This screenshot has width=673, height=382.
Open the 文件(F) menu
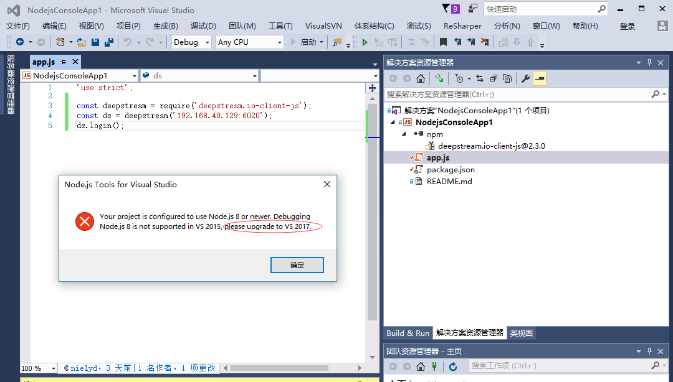pyautogui.click(x=17, y=26)
